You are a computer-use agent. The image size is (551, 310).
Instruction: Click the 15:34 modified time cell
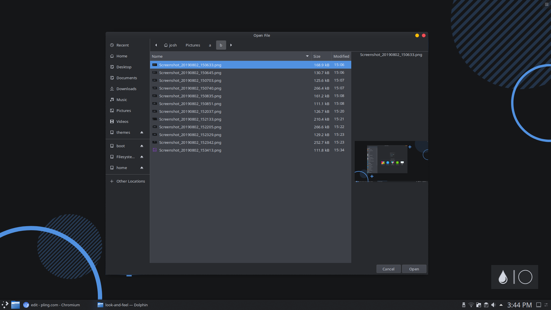[x=339, y=150]
